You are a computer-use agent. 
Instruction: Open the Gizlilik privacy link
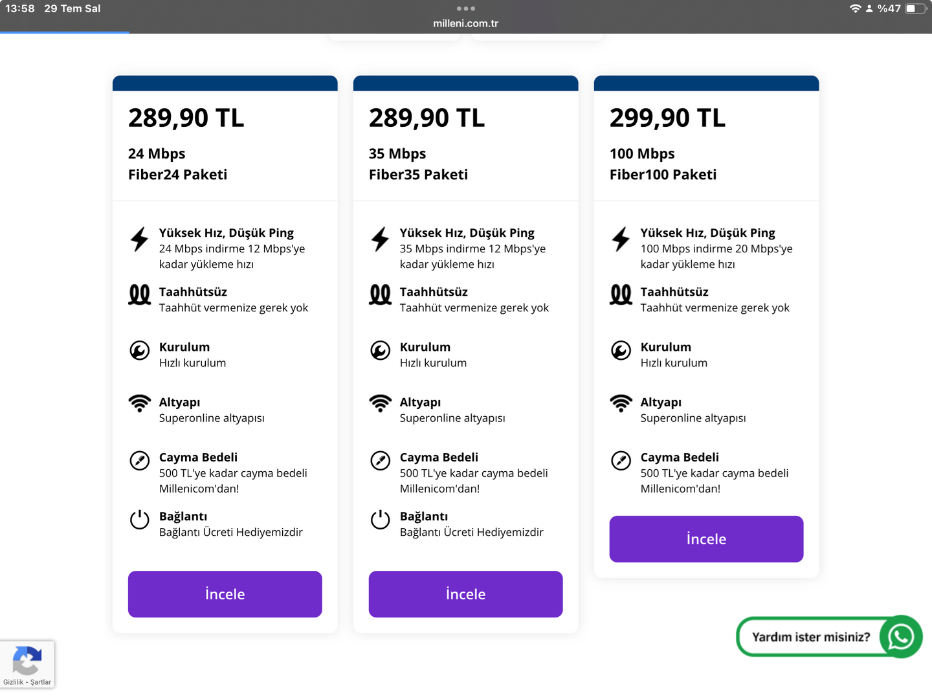13,682
